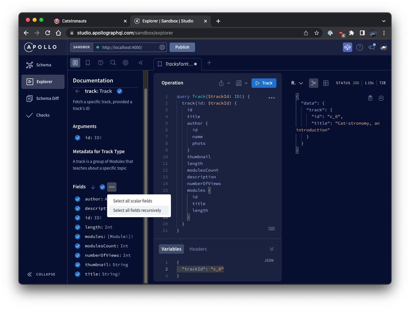Run the Track operation

[x=264, y=83]
